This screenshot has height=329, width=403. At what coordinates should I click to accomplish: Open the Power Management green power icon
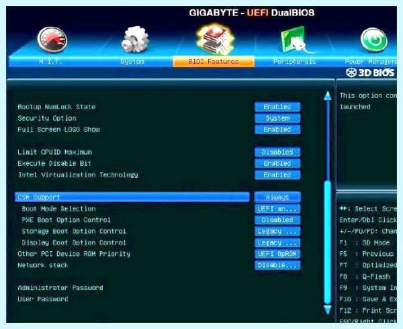coord(374,40)
